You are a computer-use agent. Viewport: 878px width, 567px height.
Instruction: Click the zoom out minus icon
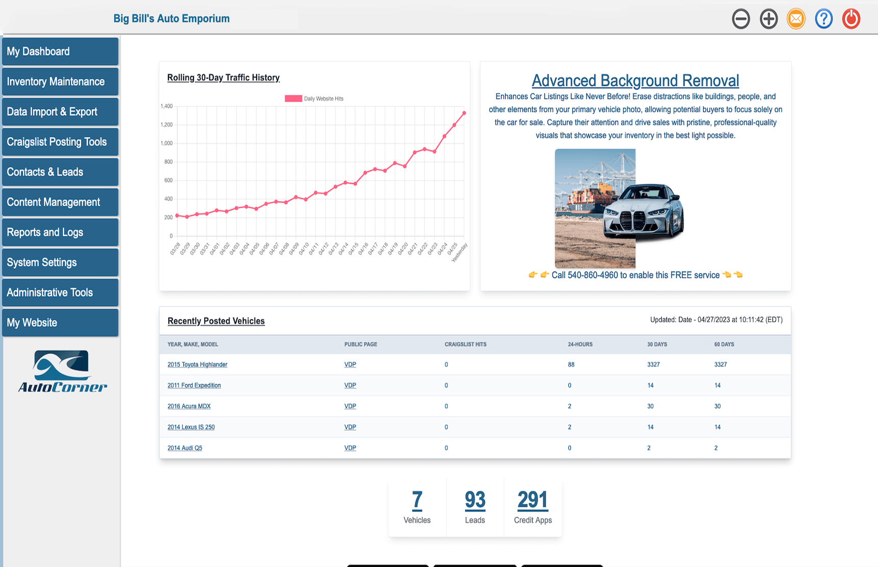[x=741, y=19]
